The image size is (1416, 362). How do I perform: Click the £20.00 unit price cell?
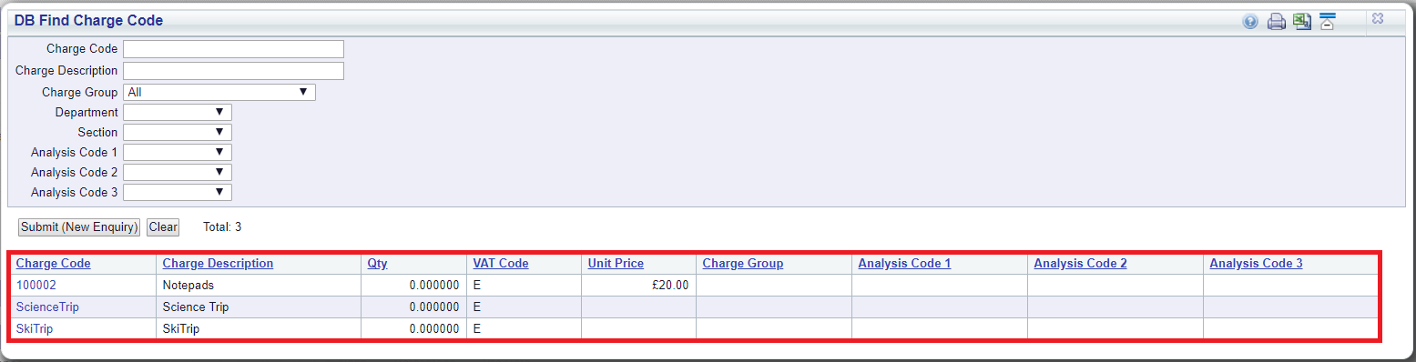pyautogui.click(x=638, y=285)
